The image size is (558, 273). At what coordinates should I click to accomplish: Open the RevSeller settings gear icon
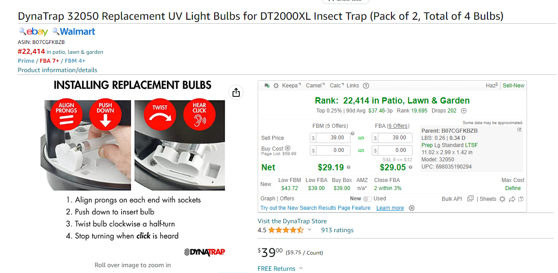coord(276,86)
